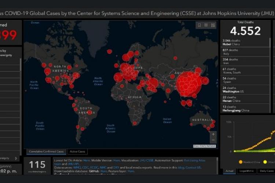The height and width of the screenshot is (183, 275).
Task: Click the red marker at Africa's southern tip
Action: pyautogui.click(x=135, y=123)
